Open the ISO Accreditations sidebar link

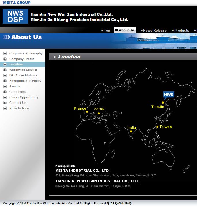tap(23, 76)
